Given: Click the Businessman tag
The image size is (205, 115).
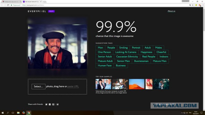Looking at the screenshot, I should [x=141, y=61].
